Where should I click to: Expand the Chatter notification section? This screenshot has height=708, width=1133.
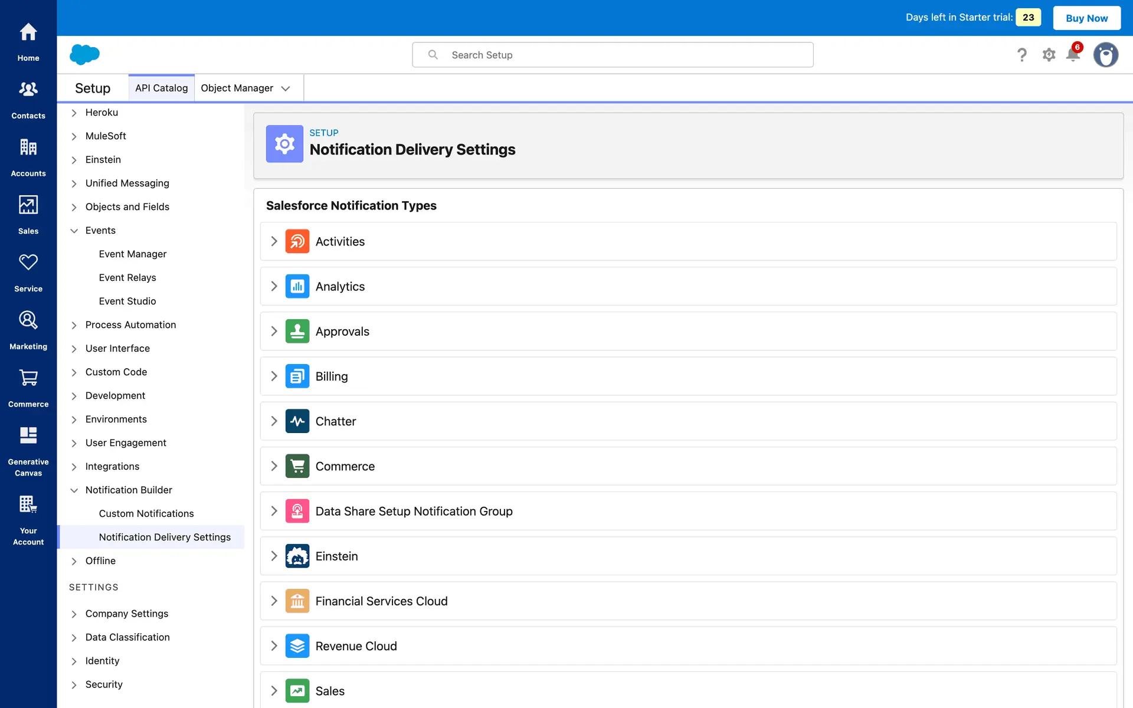(274, 421)
